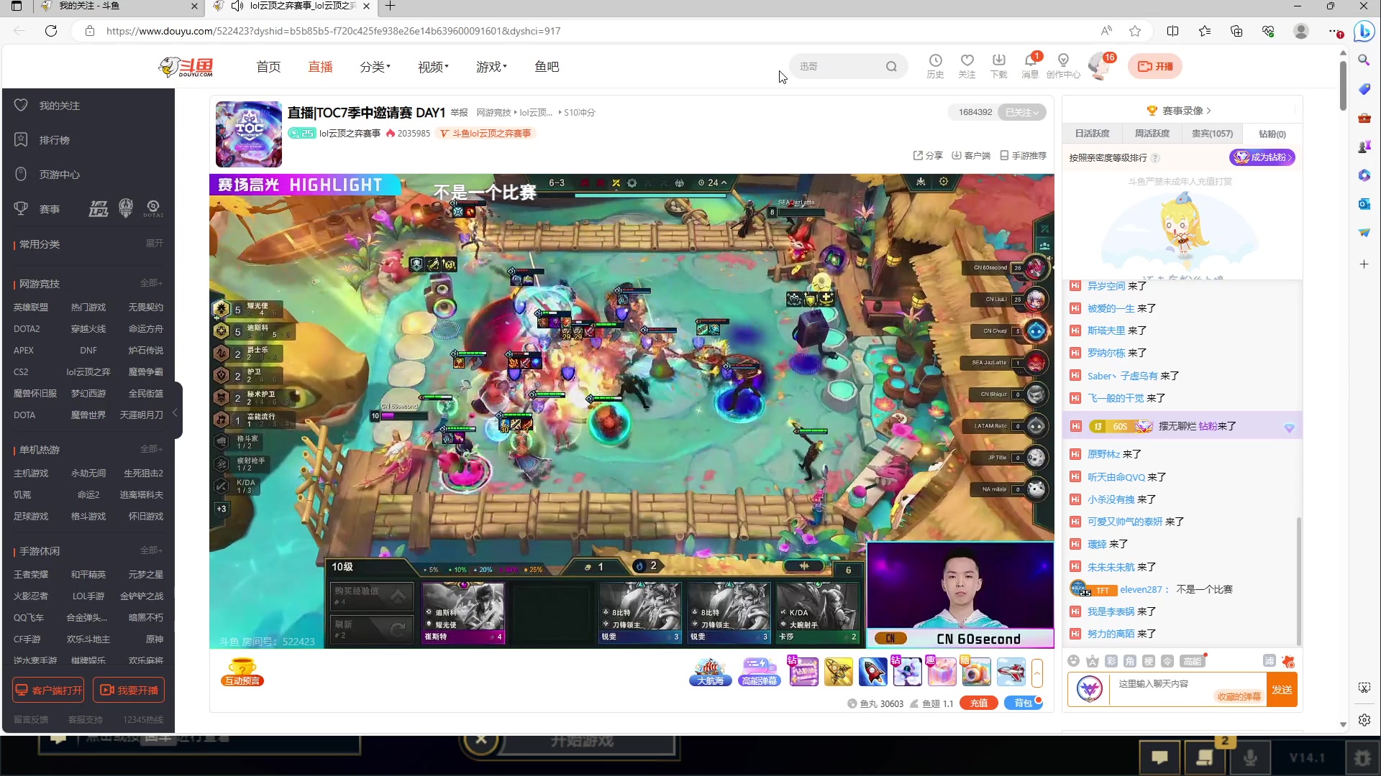Image resolution: width=1381 pixels, height=776 pixels.
Task: Expand the 视频 navigation dropdown
Action: (x=433, y=67)
